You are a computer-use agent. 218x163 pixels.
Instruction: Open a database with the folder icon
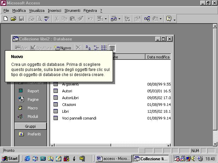pyautogui.click(x=14, y=19)
